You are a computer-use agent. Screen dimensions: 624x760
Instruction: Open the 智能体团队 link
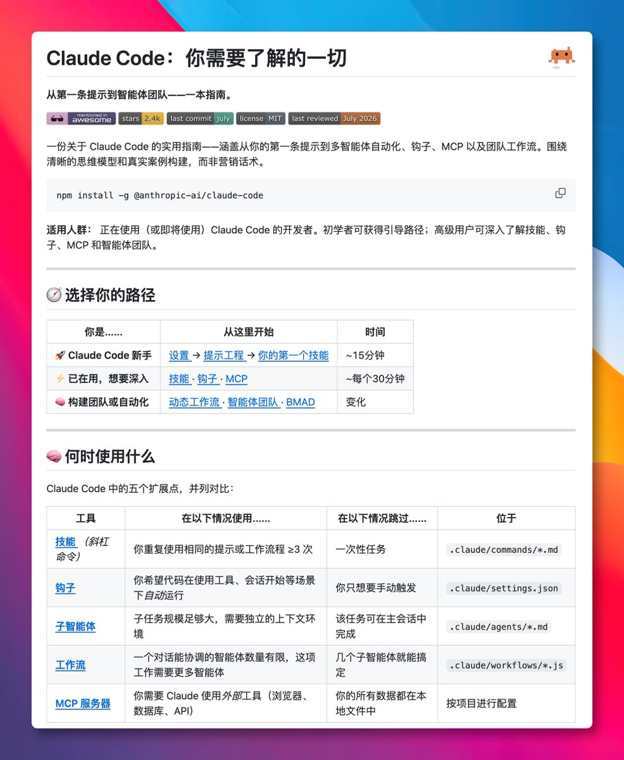pos(253,402)
